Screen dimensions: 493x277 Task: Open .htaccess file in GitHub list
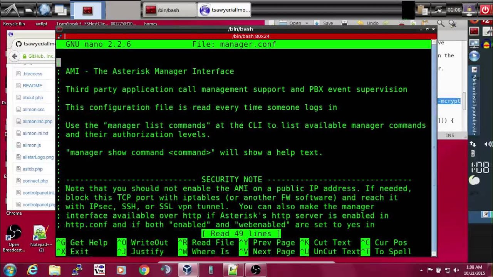coord(32,74)
